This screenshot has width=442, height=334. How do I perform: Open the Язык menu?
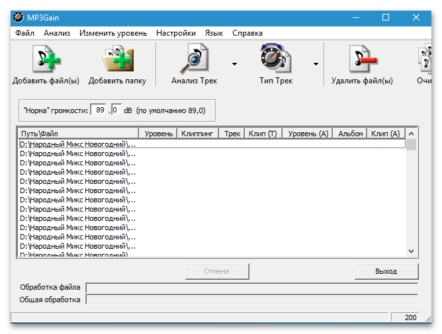pyautogui.click(x=214, y=33)
